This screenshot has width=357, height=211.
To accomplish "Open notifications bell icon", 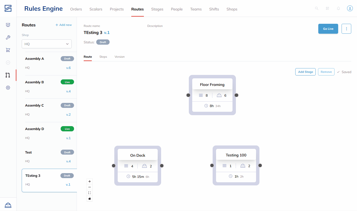I will point(338,8).
